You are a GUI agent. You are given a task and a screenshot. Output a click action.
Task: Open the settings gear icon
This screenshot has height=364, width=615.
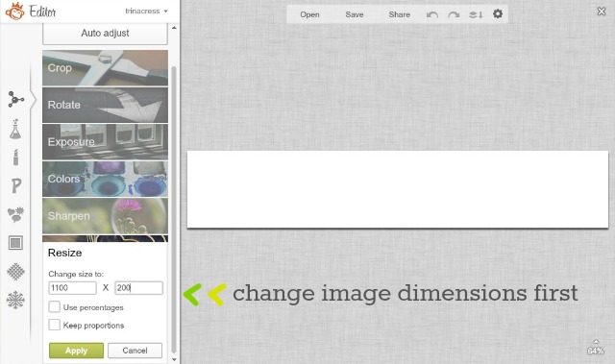[498, 14]
